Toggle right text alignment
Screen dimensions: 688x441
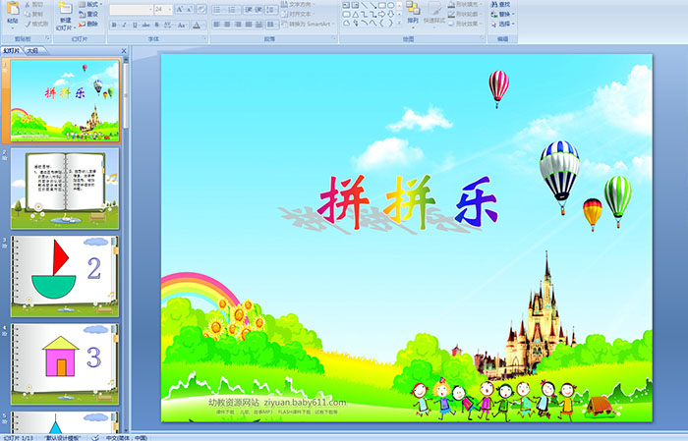click(x=238, y=25)
